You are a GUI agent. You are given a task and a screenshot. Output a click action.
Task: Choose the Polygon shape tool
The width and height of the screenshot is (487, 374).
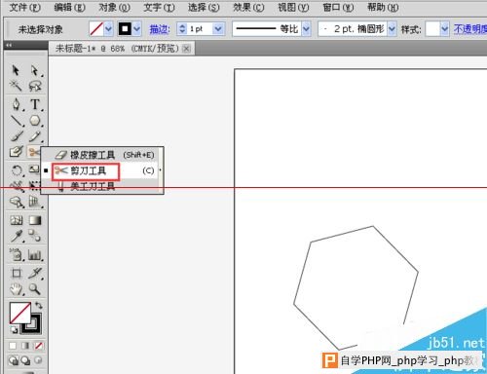pos(35,121)
